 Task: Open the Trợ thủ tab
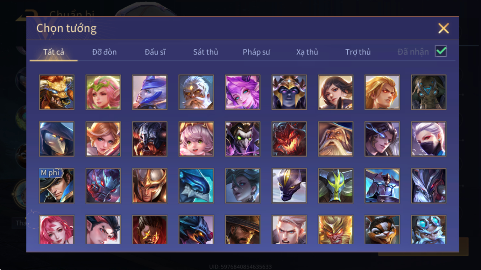pyautogui.click(x=358, y=52)
